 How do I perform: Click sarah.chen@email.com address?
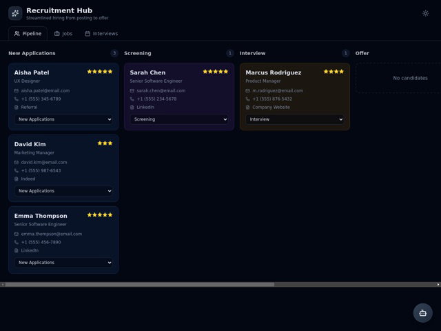point(161,90)
